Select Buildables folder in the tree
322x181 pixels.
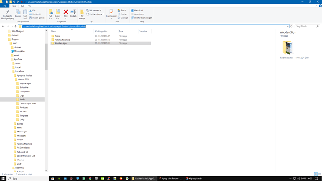tap(24, 87)
